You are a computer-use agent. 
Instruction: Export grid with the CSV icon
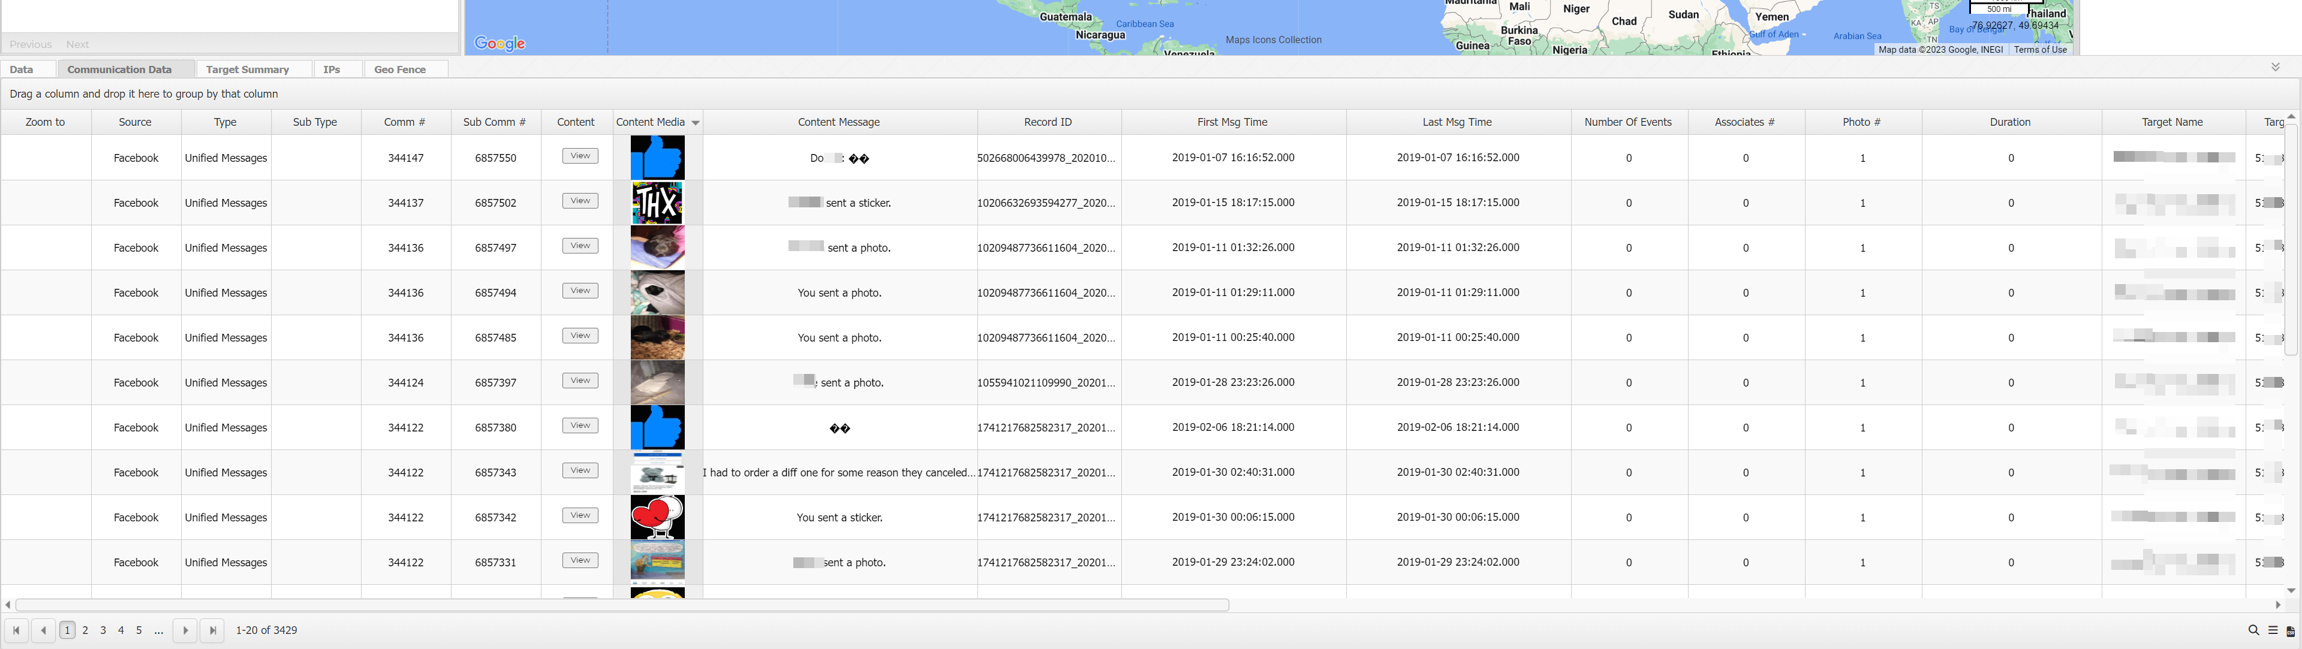[2289, 631]
